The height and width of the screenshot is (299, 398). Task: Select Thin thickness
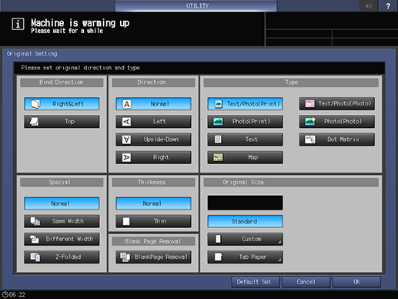153,221
